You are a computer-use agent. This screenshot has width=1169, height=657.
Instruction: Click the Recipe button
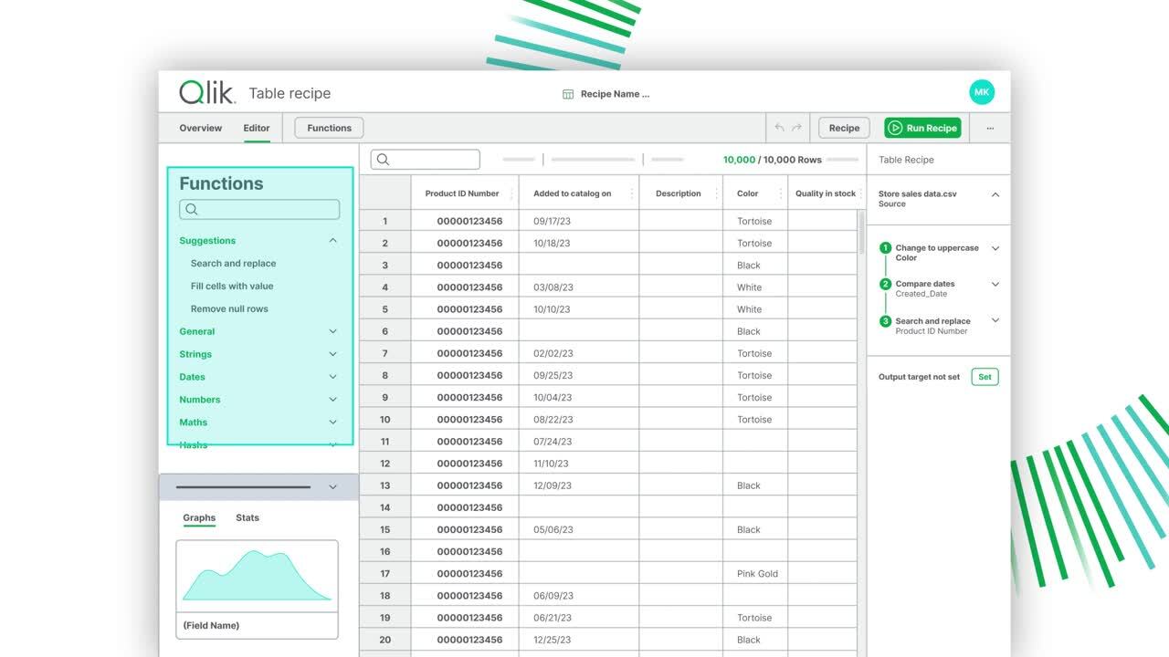[844, 128]
